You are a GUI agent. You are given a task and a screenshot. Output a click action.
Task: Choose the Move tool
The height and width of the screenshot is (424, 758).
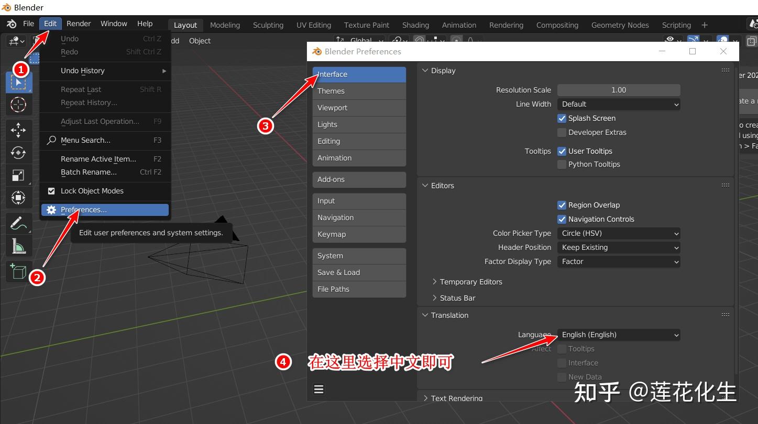pos(19,130)
